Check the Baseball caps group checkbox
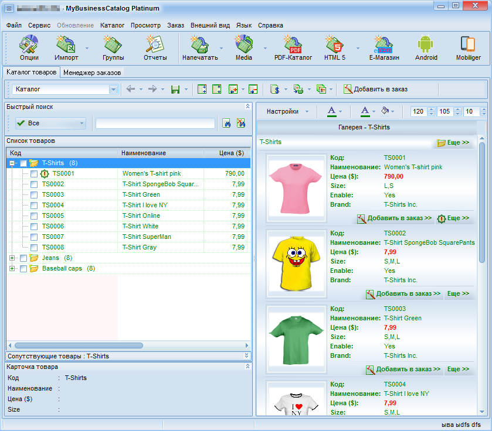 (x=23, y=269)
